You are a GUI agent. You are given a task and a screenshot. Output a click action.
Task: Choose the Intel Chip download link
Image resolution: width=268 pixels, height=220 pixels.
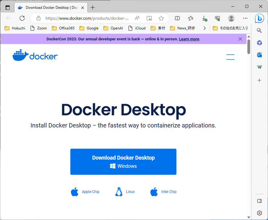coord(163,192)
